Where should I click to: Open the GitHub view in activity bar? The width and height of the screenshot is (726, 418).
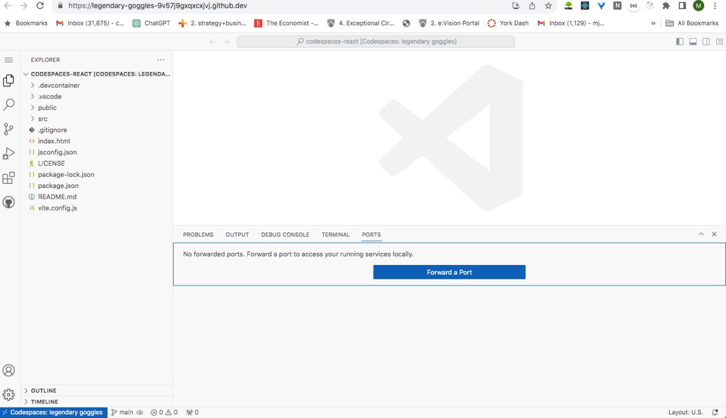(8, 202)
